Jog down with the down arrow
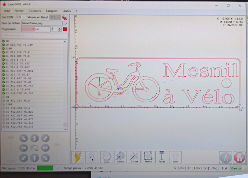The image size is (248, 178). (34, 158)
